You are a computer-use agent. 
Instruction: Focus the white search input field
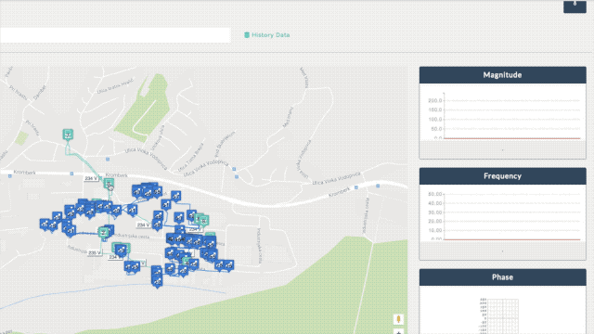(115, 35)
